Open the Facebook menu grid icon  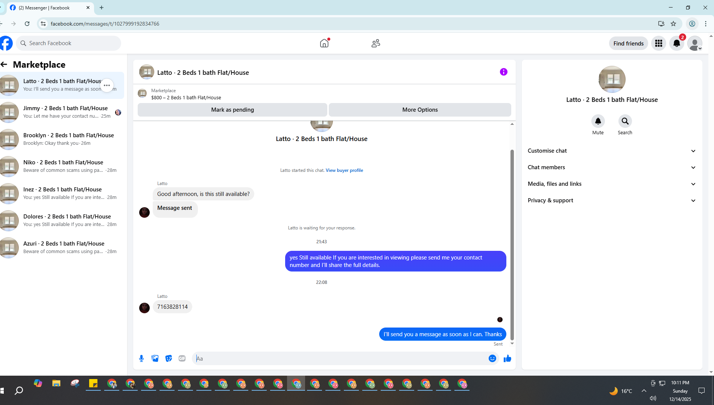(x=658, y=43)
